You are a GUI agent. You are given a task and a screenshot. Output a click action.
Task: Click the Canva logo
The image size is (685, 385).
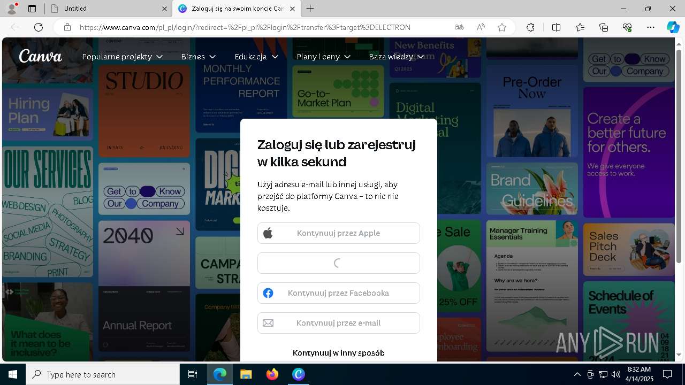(41, 56)
